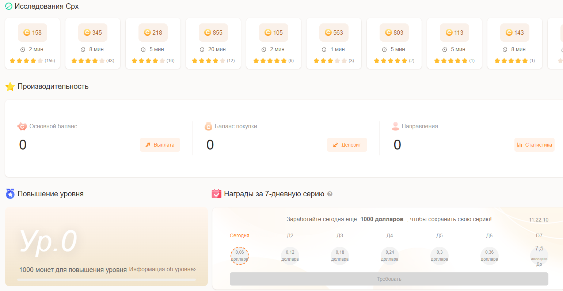This screenshot has height=291, width=563.
Task: Select the Д5 0,3 доллара reward circle
Action: [x=440, y=256]
